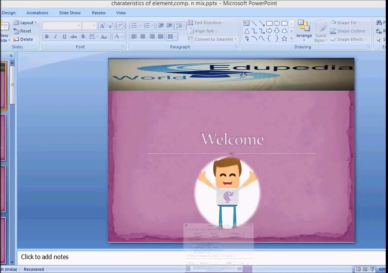This screenshot has height=273, width=388.
Task: Open the Shape Outline dropdown
Action: click(349, 31)
